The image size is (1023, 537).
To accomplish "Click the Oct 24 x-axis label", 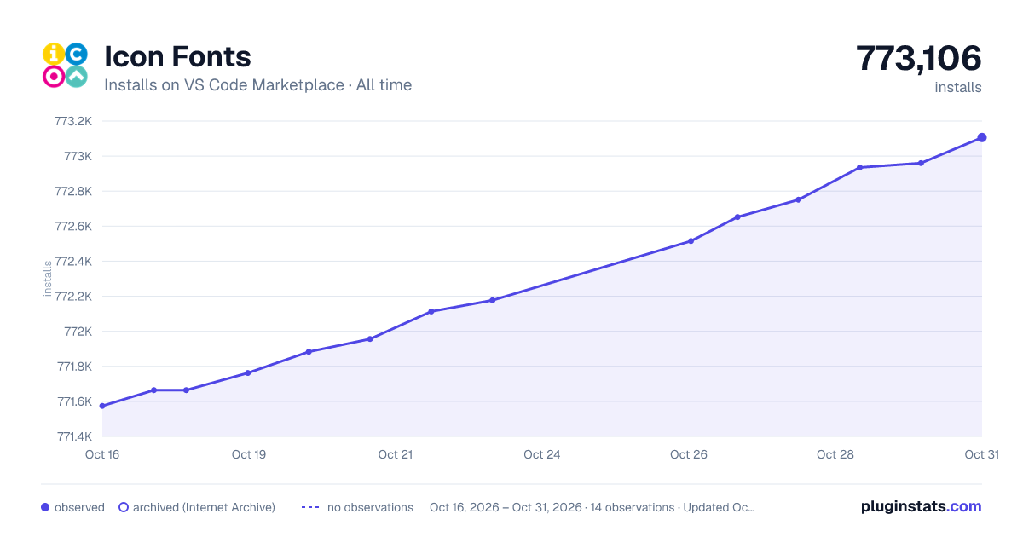I will tap(542, 454).
